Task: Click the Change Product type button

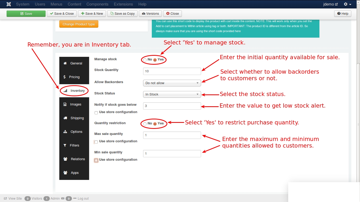Action: coord(79,24)
